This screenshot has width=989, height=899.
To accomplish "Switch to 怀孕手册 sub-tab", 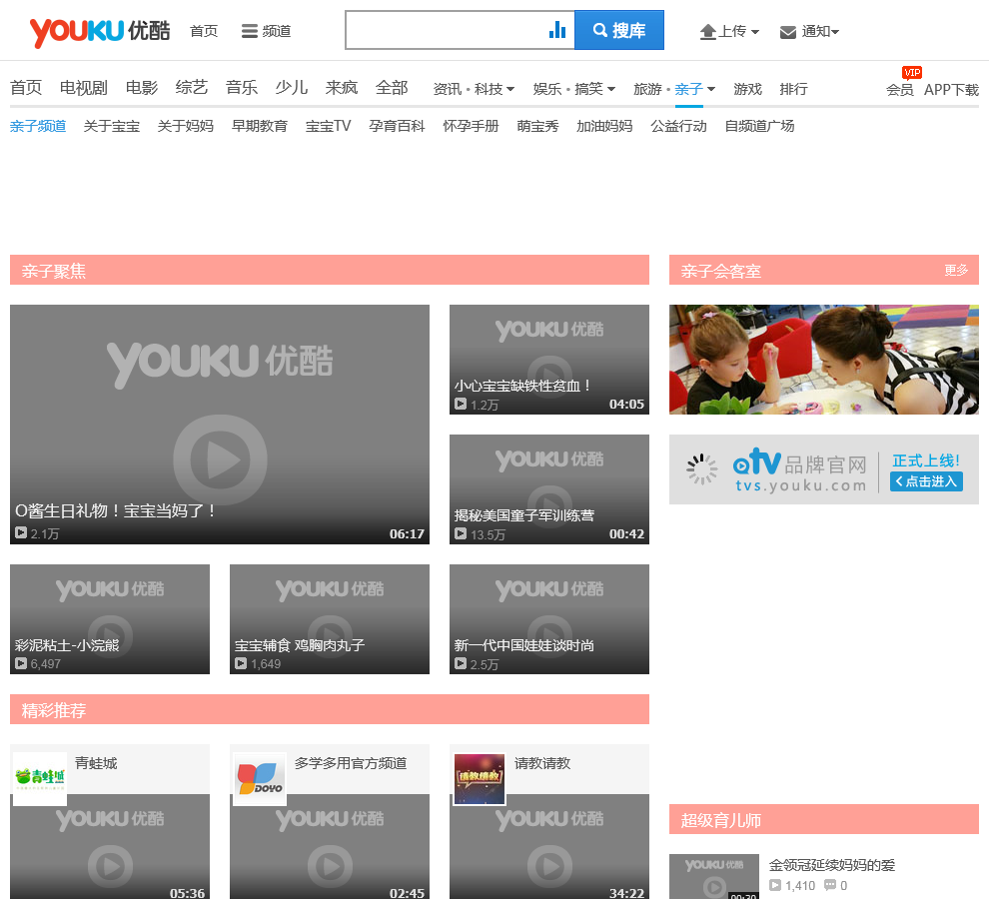I will coord(471,126).
